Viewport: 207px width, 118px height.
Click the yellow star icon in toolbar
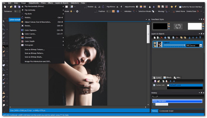point(172,7)
